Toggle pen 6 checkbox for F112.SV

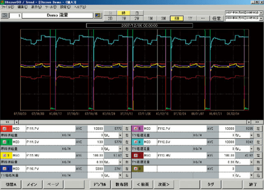pyautogui.click(x=136, y=142)
